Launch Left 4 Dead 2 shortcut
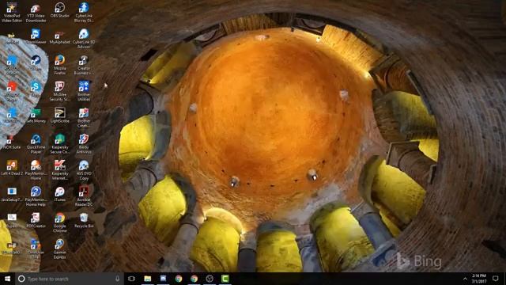506x285 pixels. pos(12,168)
